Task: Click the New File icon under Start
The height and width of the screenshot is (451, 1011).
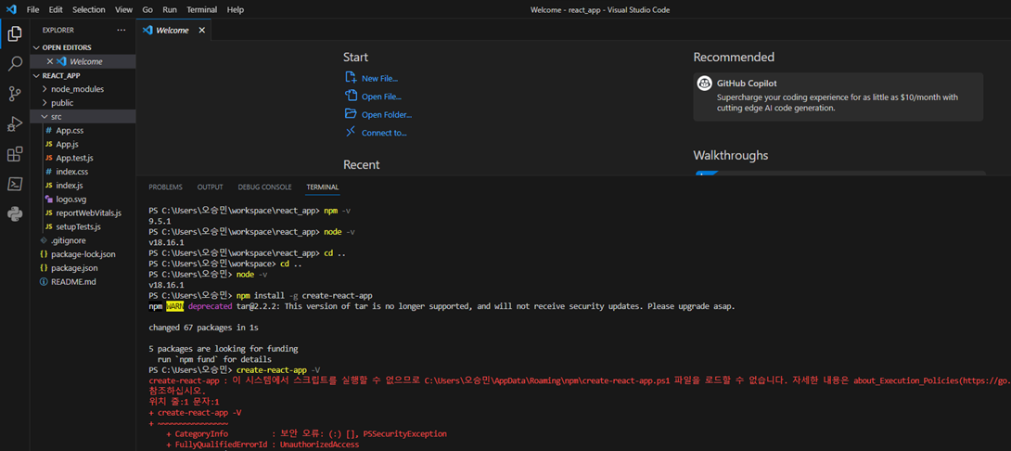Action: tap(351, 77)
